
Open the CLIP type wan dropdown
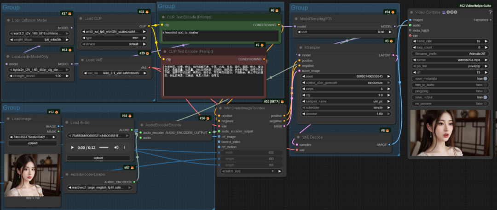pyautogui.click(x=115, y=38)
